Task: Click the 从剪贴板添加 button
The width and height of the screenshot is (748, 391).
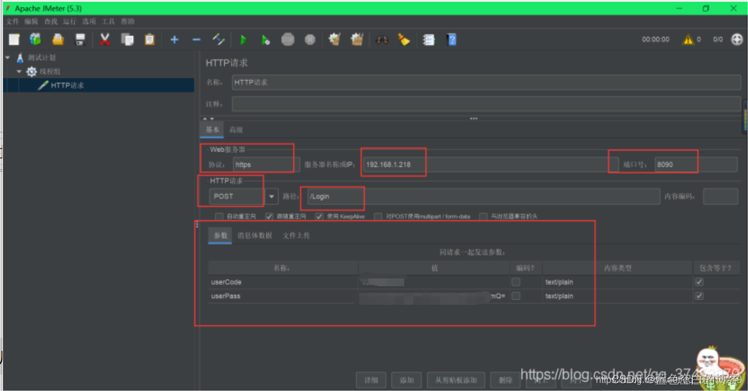Action: pos(456,380)
